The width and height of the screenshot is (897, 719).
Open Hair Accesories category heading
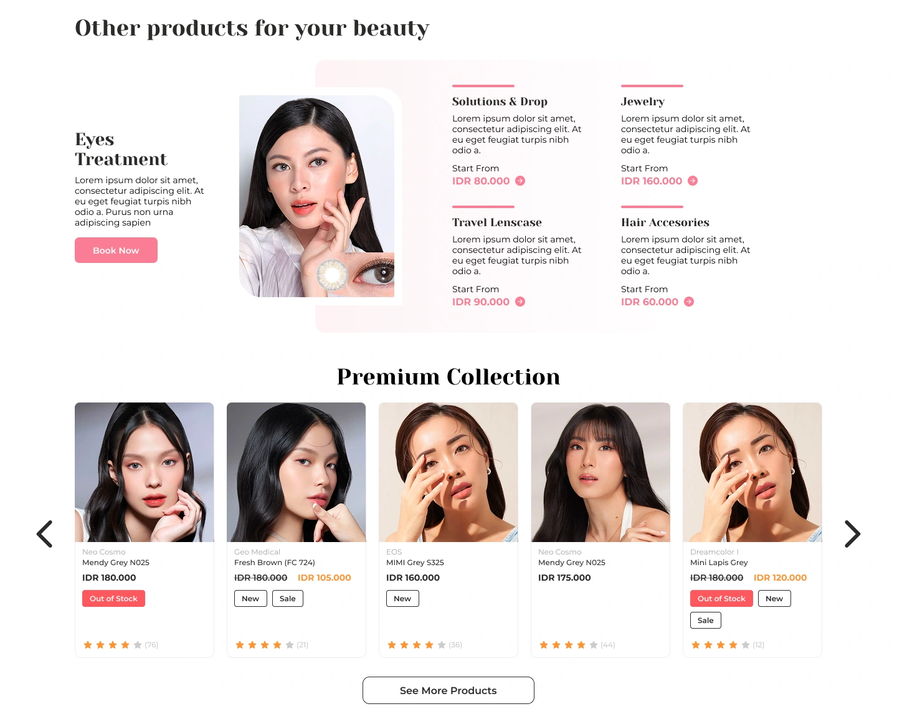pos(665,222)
